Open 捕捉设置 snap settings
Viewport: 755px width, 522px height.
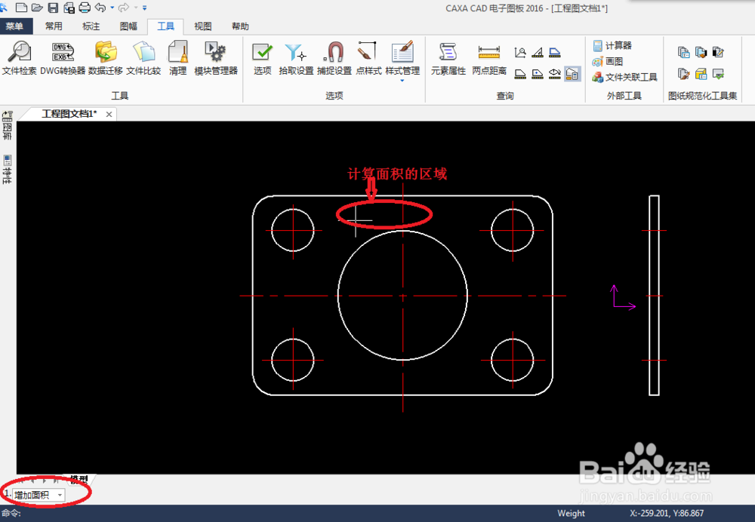334,58
